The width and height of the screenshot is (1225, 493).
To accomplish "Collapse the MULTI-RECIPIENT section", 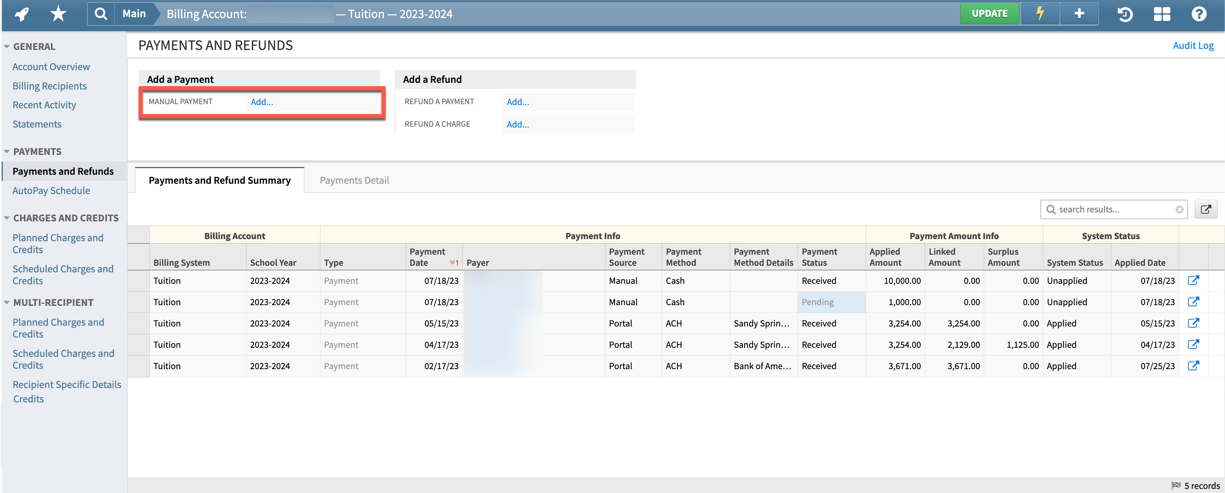I will tap(6, 302).
